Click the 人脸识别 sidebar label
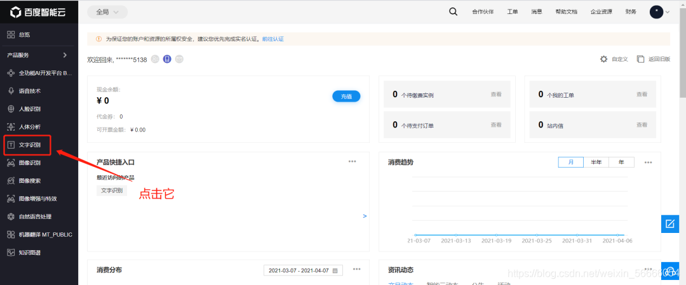 [x=30, y=109]
